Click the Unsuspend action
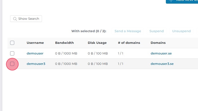Image resolution: width=198 pixels, height=111 pixels. pos(181,31)
